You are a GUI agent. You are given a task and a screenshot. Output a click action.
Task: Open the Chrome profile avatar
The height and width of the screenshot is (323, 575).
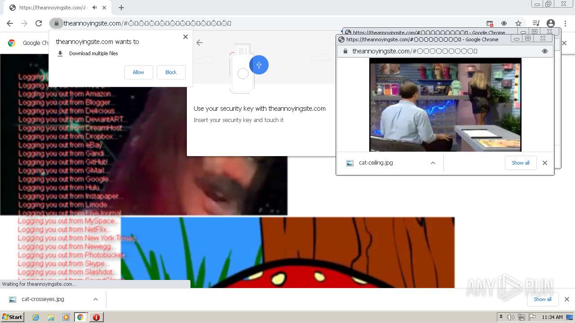tap(551, 23)
